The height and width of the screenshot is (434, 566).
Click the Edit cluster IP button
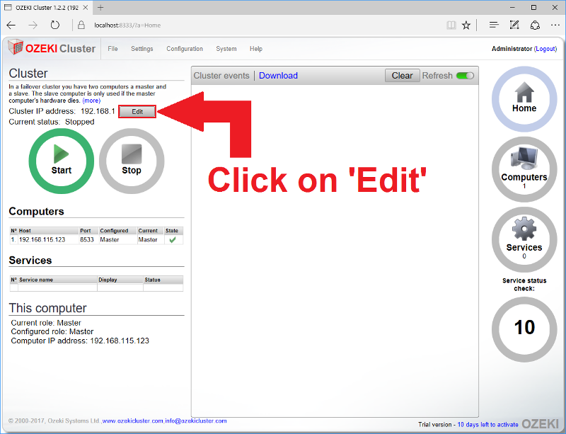tap(137, 112)
